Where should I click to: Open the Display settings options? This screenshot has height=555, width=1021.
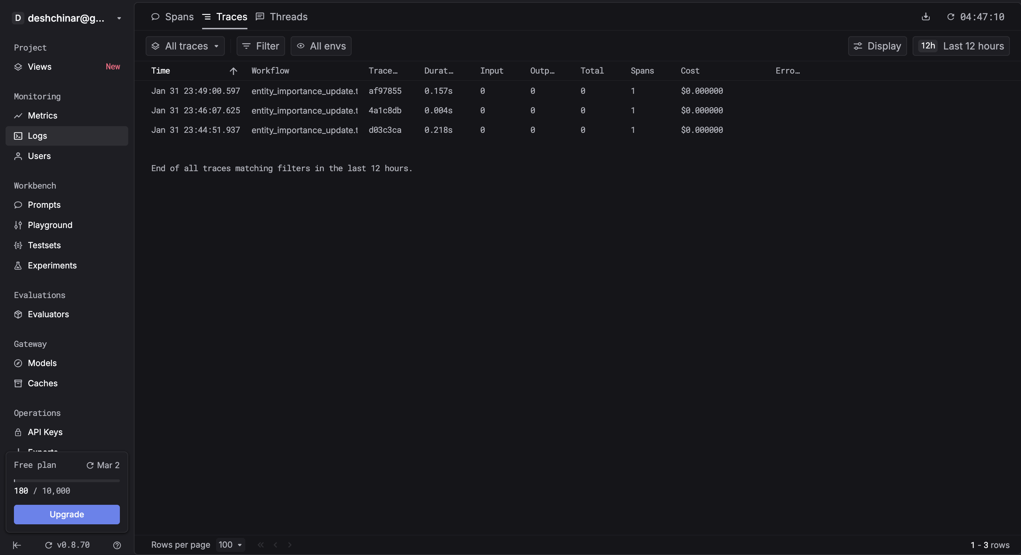[877, 46]
